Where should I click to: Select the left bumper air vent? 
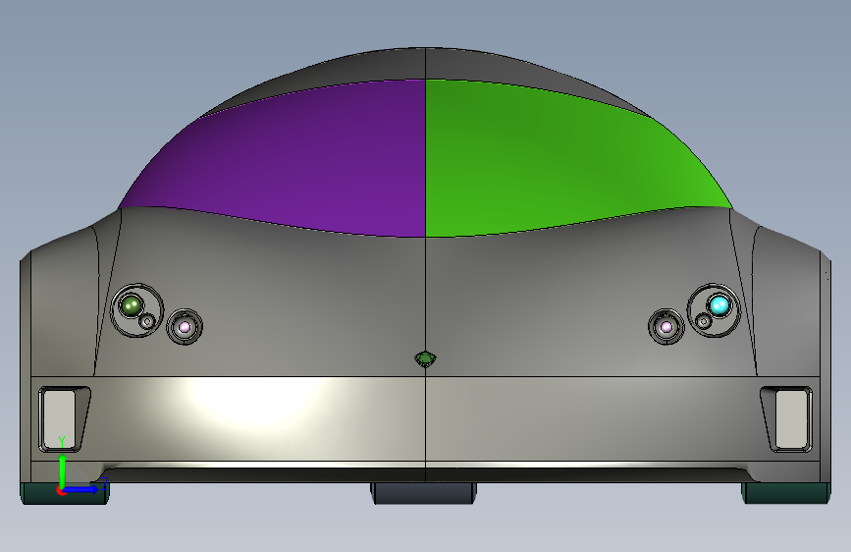[x=64, y=418]
